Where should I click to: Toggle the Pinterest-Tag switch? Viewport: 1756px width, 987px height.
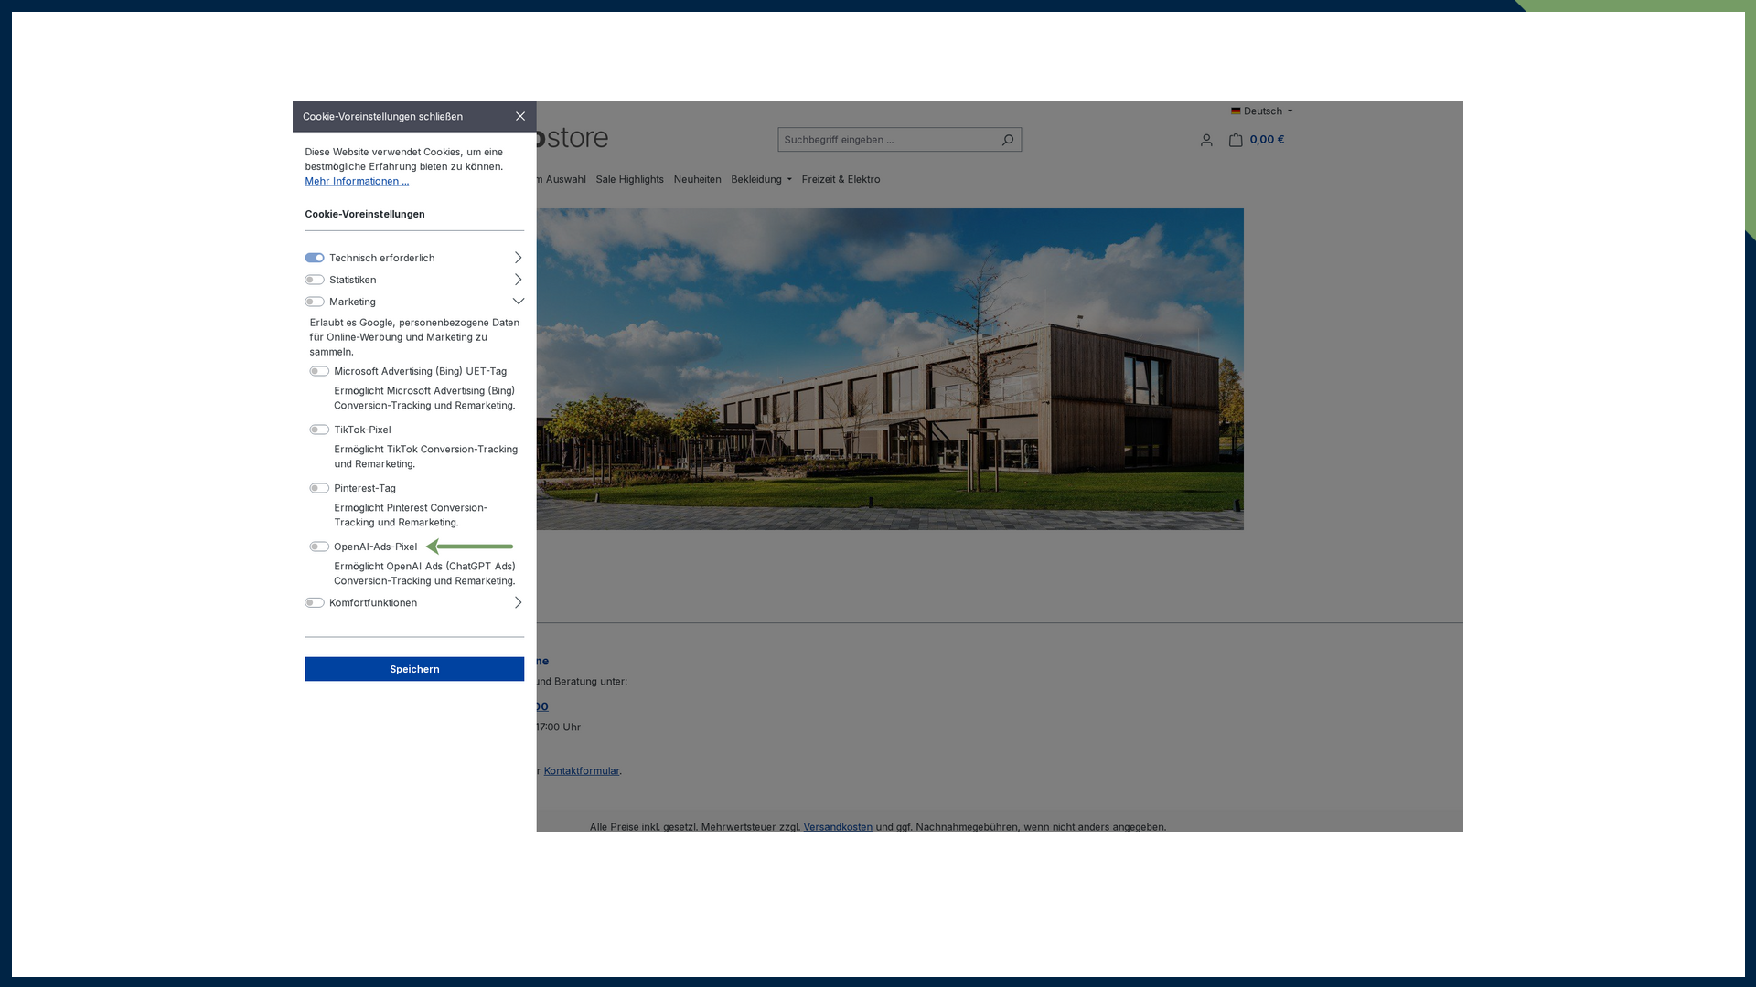319,488
